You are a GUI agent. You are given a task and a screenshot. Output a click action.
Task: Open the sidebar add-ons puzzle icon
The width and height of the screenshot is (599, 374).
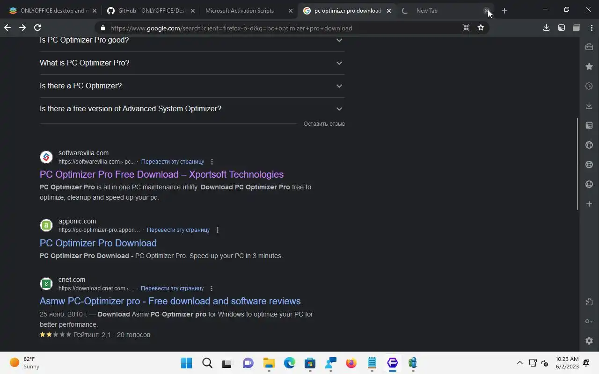click(589, 302)
